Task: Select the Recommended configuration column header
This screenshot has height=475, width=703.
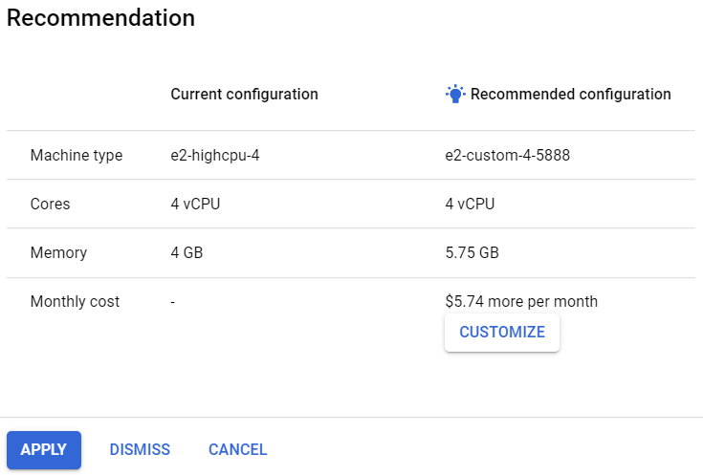Action: 570,95
